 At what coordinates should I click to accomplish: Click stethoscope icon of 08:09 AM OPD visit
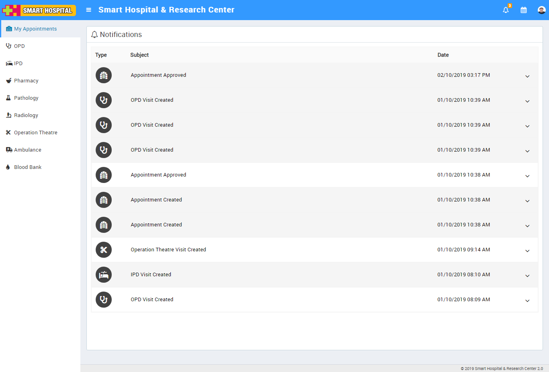pyautogui.click(x=104, y=300)
